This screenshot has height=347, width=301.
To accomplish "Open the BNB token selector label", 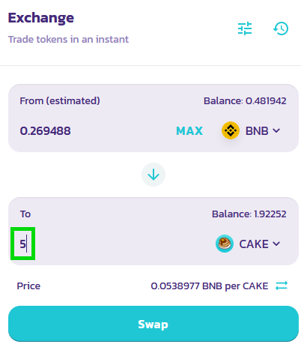I will coord(257,131).
